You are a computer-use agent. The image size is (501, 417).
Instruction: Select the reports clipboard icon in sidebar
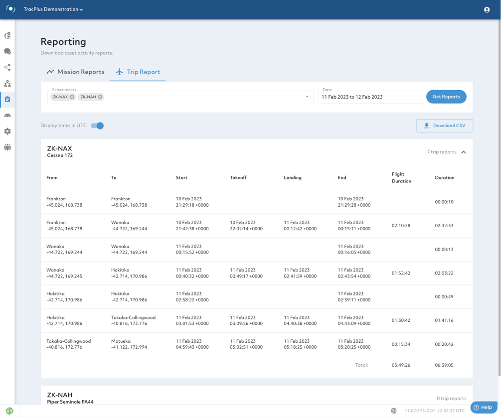7,99
